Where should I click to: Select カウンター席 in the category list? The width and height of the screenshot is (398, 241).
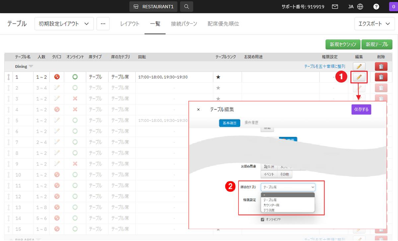271,205
